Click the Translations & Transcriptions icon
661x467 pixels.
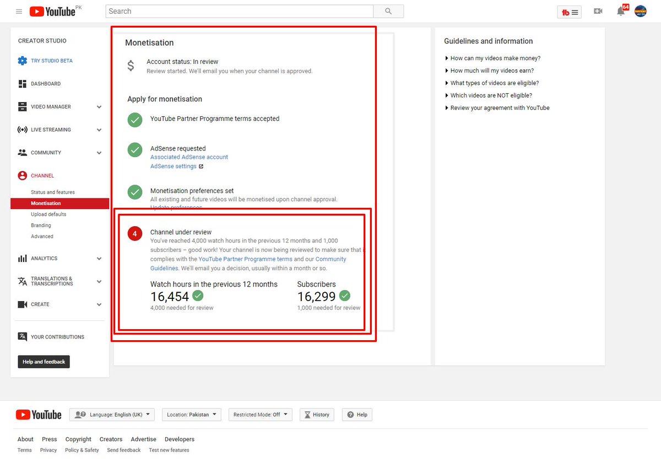pos(22,281)
